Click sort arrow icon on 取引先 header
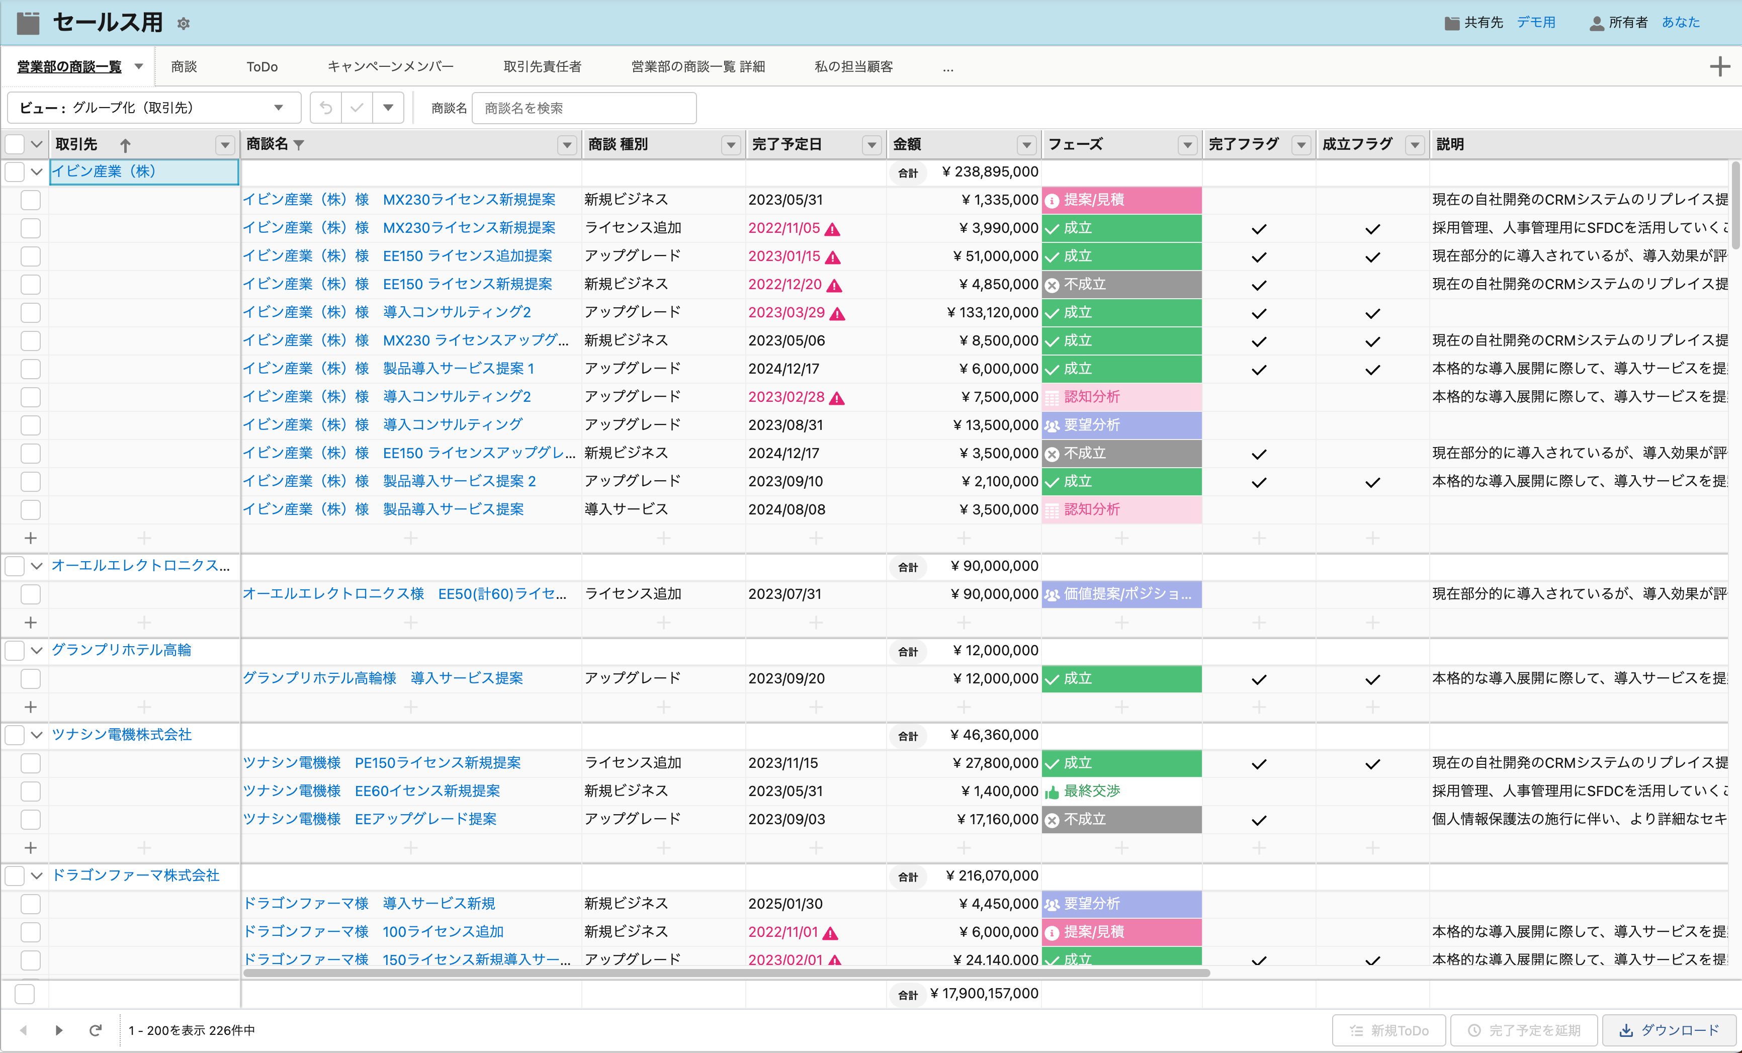 pos(125,145)
